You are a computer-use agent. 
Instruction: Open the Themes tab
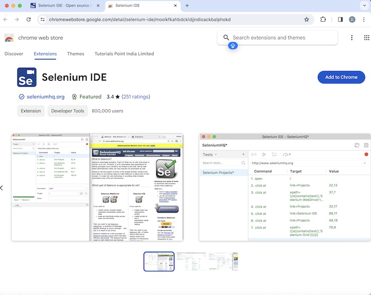click(75, 53)
